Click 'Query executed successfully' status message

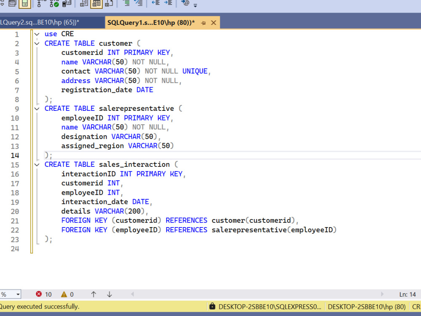pos(40,307)
